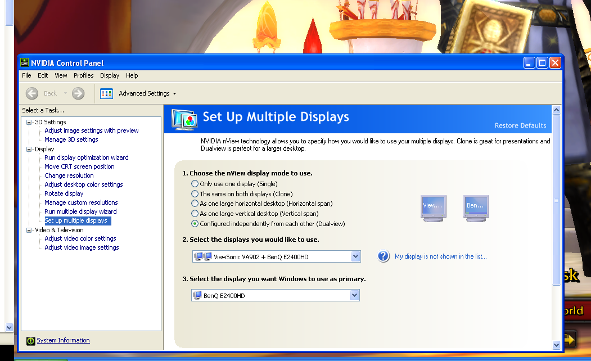Open the Display menu
591x361 pixels.
click(110, 75)
